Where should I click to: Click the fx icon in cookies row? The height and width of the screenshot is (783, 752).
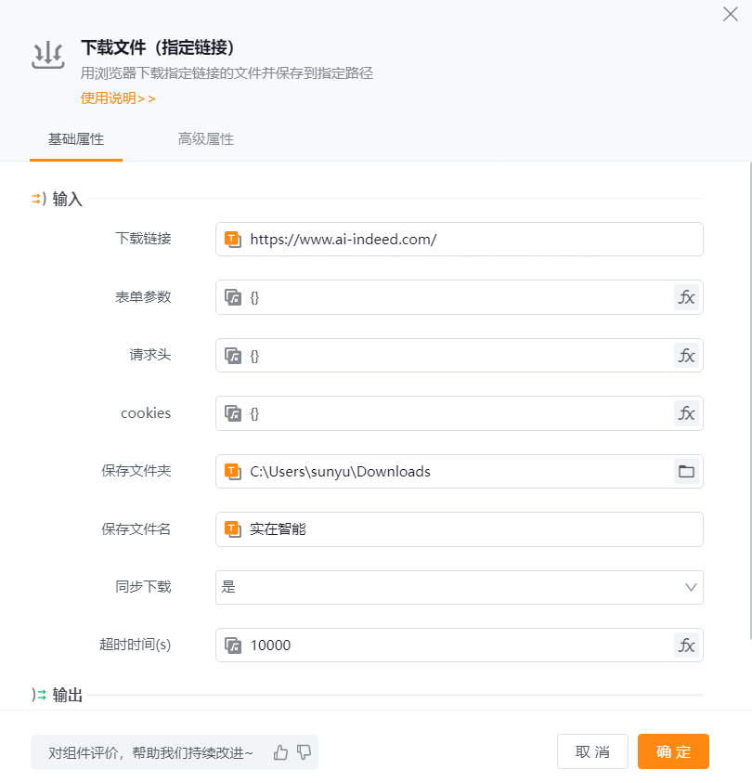pyautogui.click(x=686, y=413)
